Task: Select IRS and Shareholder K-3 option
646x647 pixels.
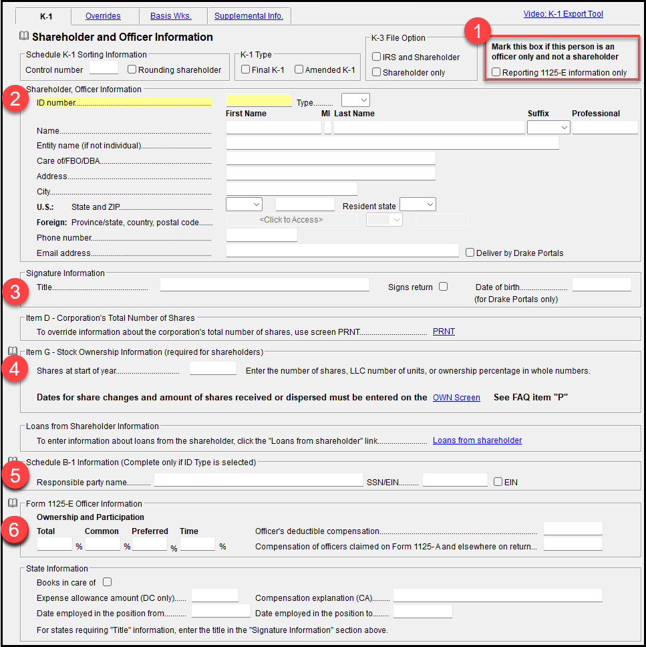Action: (376, 57)
